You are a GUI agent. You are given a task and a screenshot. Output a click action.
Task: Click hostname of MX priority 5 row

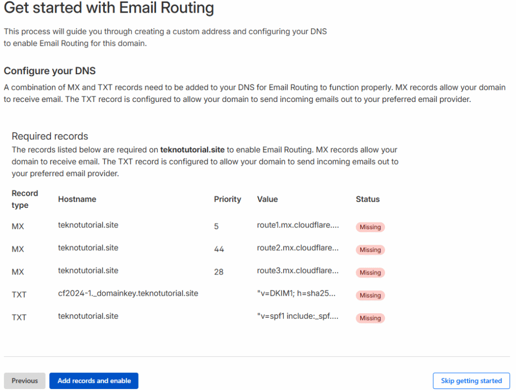(x=88, y=225)
